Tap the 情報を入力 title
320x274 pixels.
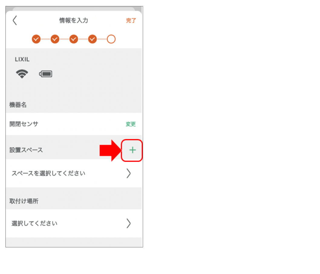click(x=74, y=20)
